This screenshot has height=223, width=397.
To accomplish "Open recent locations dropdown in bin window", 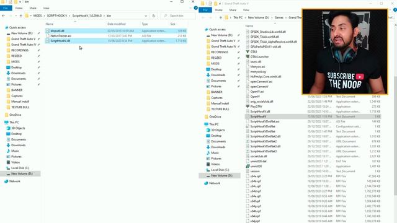I will click(x=16, y=15).
